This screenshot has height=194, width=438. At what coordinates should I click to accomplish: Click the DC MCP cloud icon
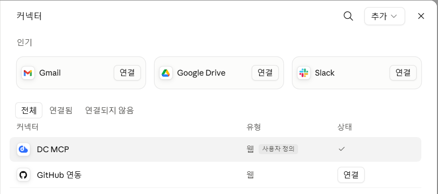pos(23,149)
